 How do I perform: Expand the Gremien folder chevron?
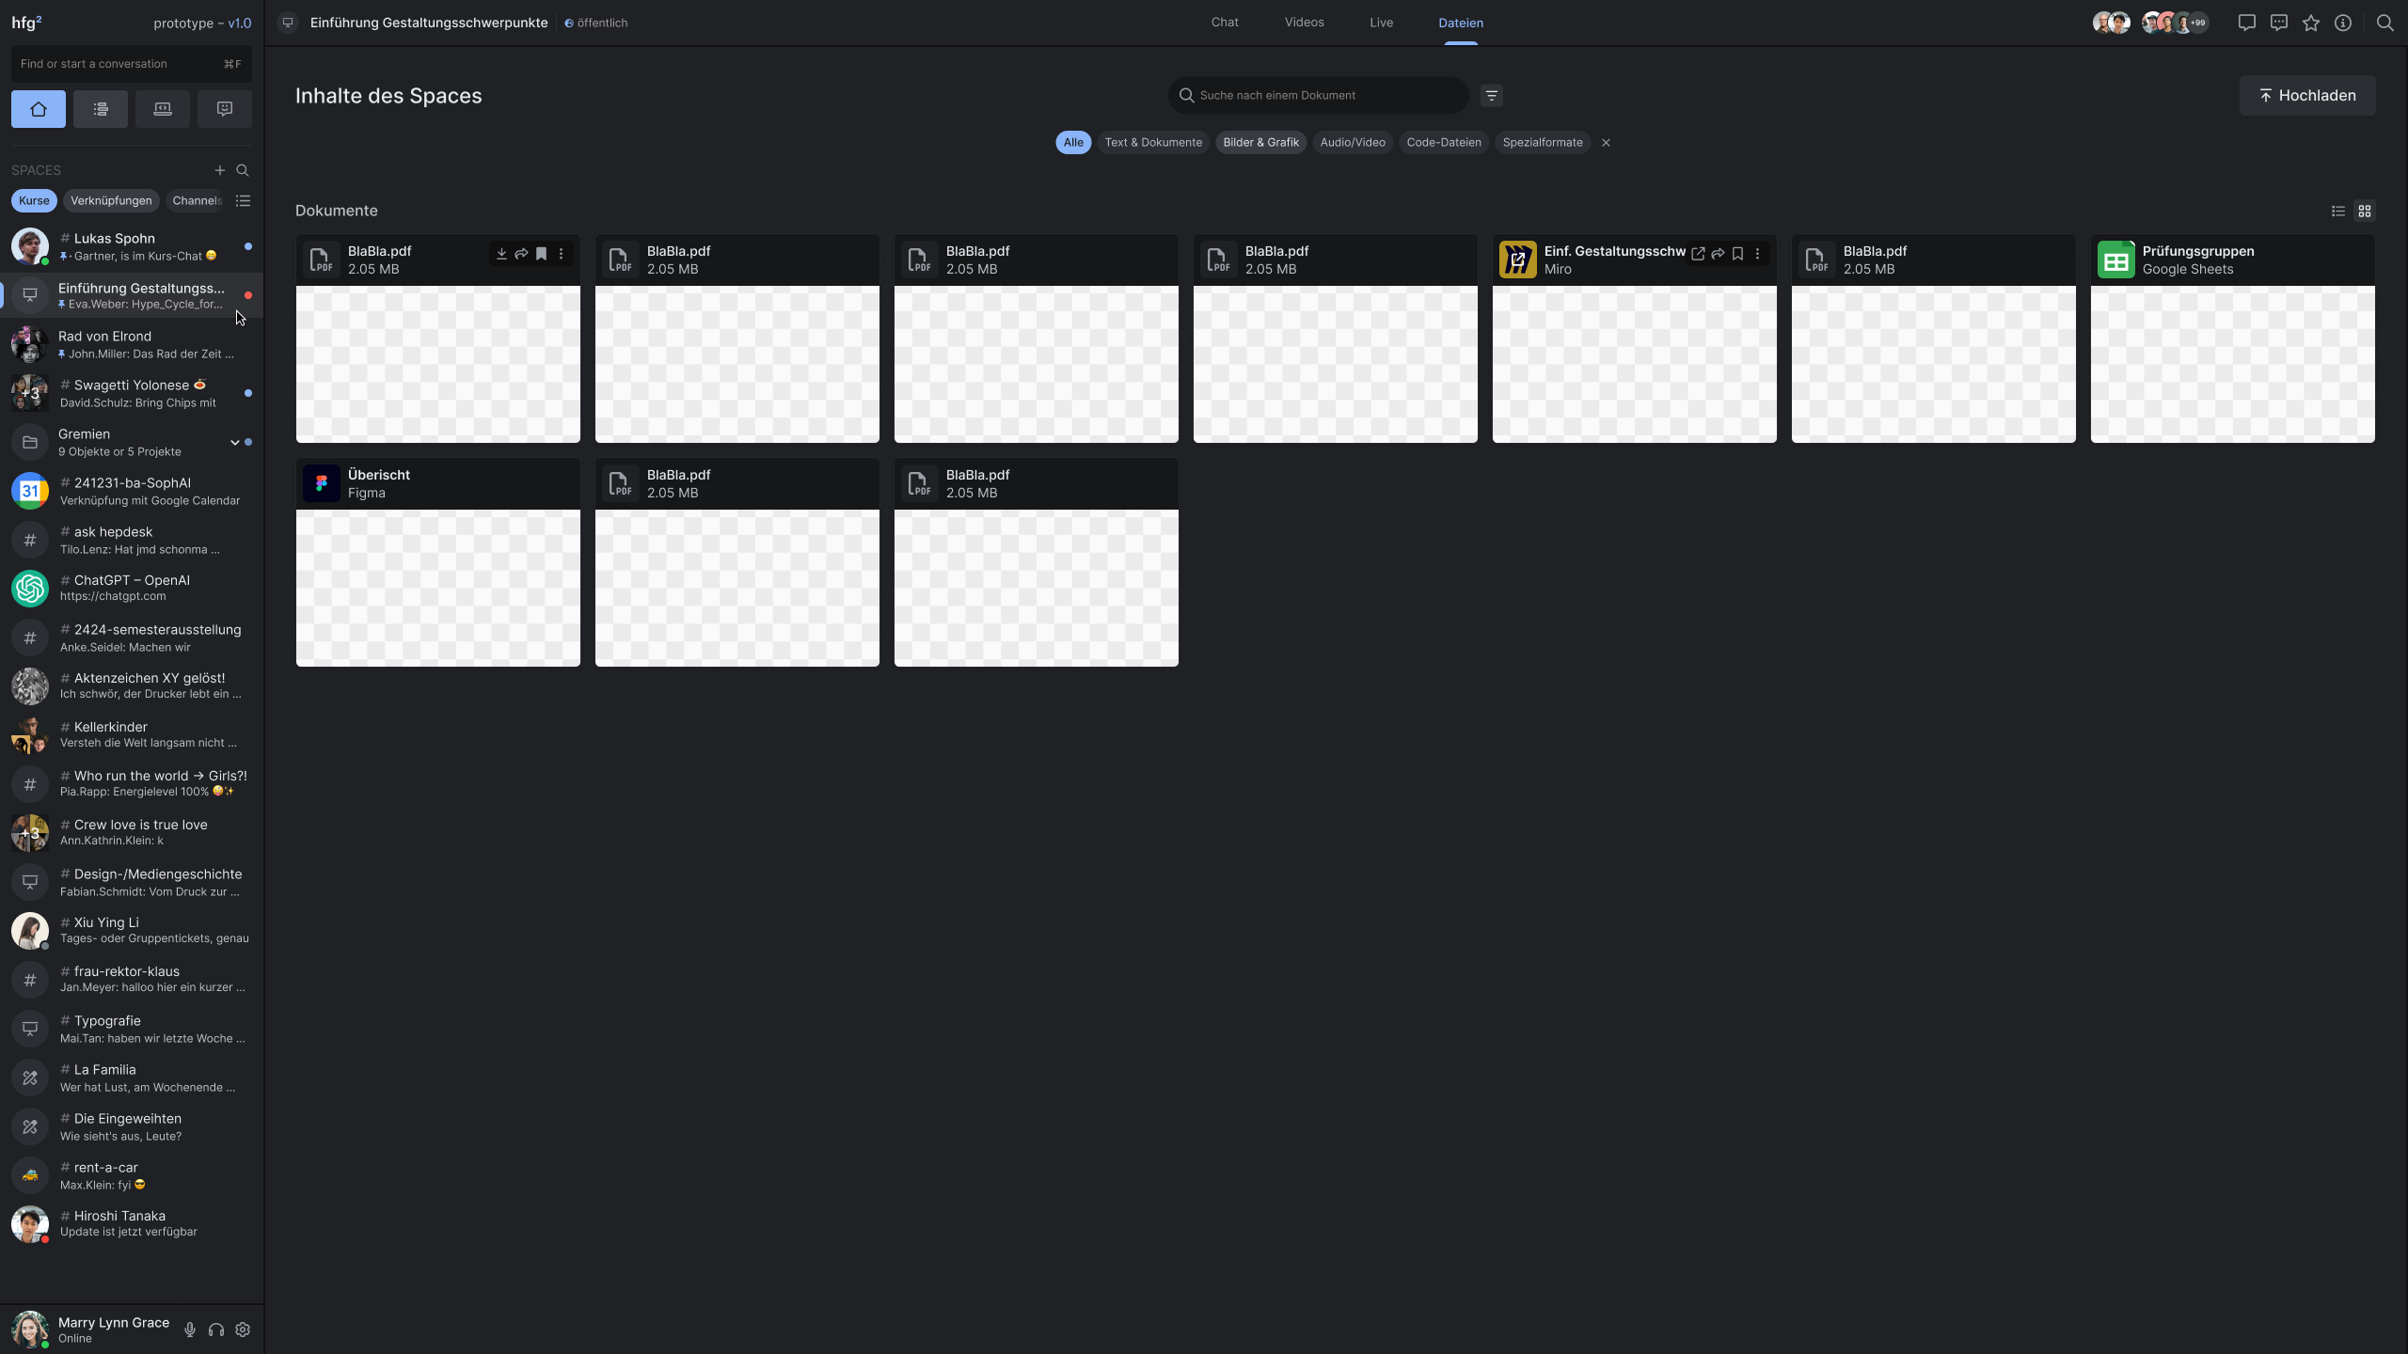[234, 442]
